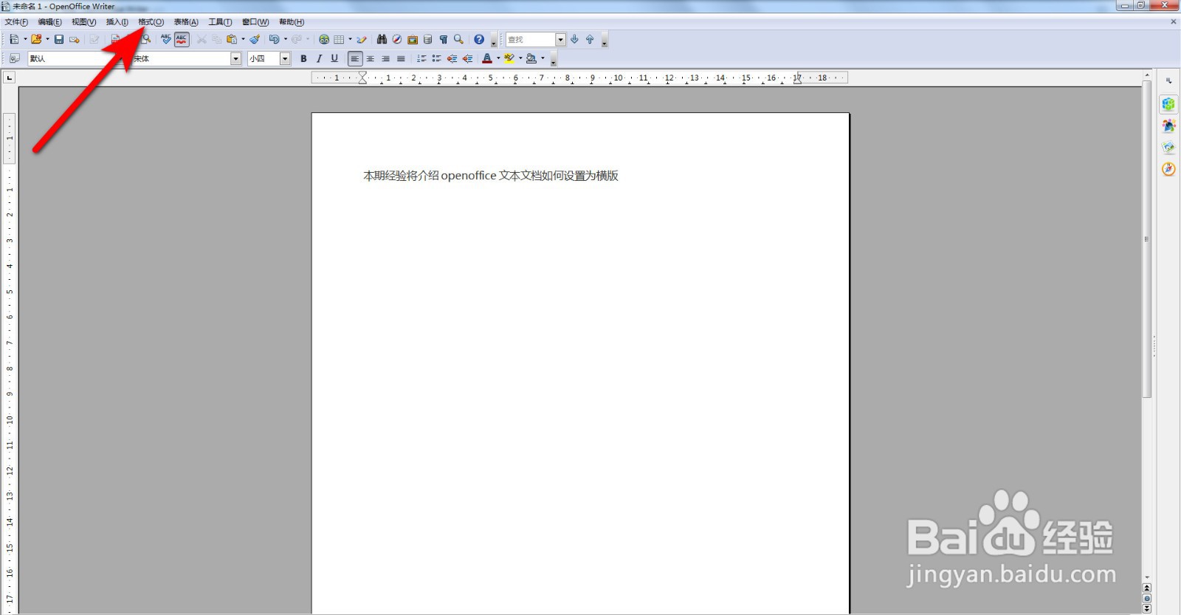This screenshot has height=615, width=1181.
Task: Open the 文件 (File) menu
Action: (16, 22)
